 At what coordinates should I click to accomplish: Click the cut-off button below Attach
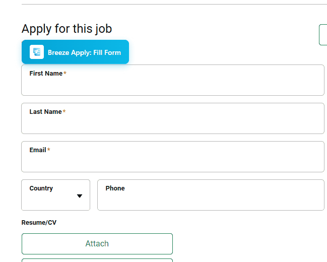click(97, 260)
